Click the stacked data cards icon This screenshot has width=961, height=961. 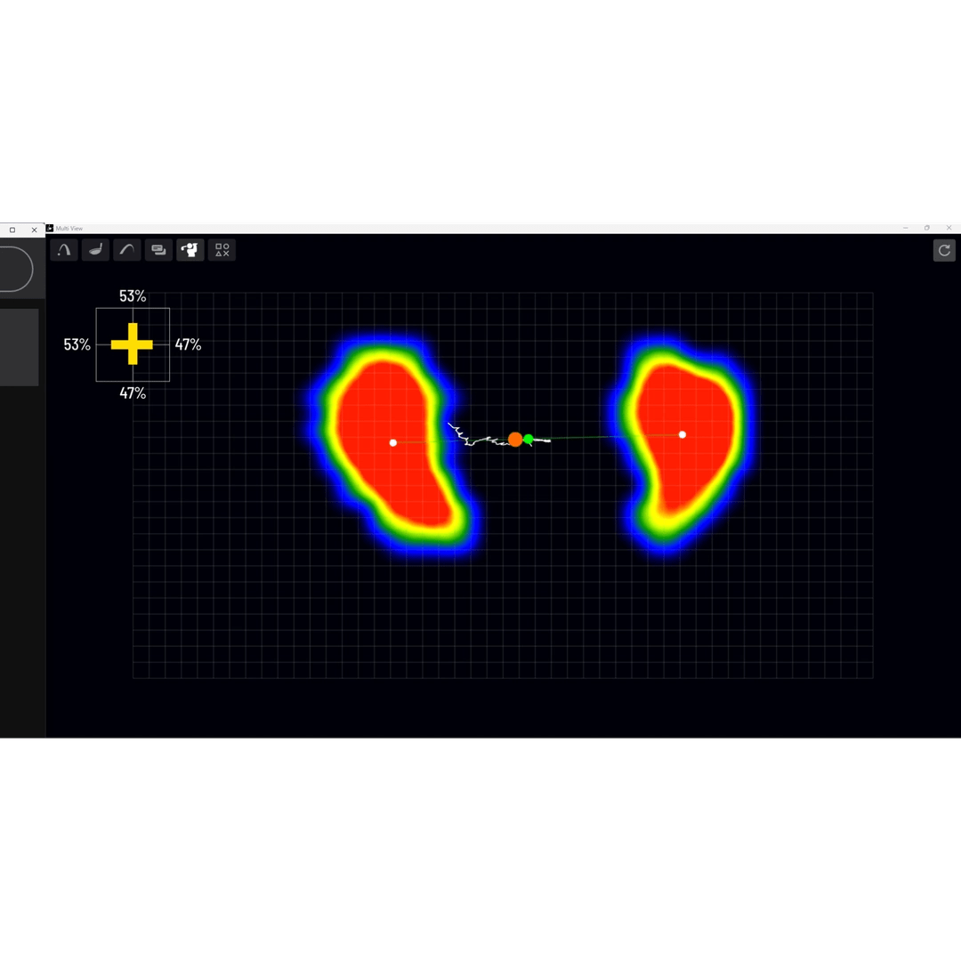point(158,250)
